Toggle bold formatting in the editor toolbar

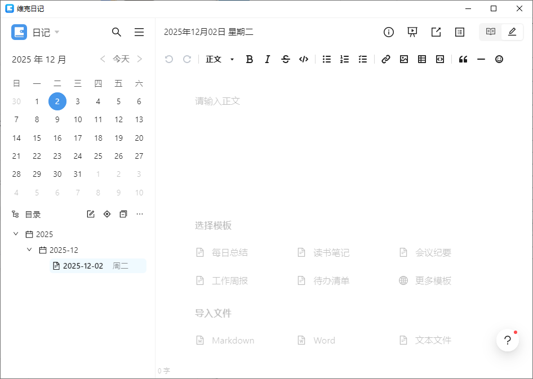click(x=250, y=59)
